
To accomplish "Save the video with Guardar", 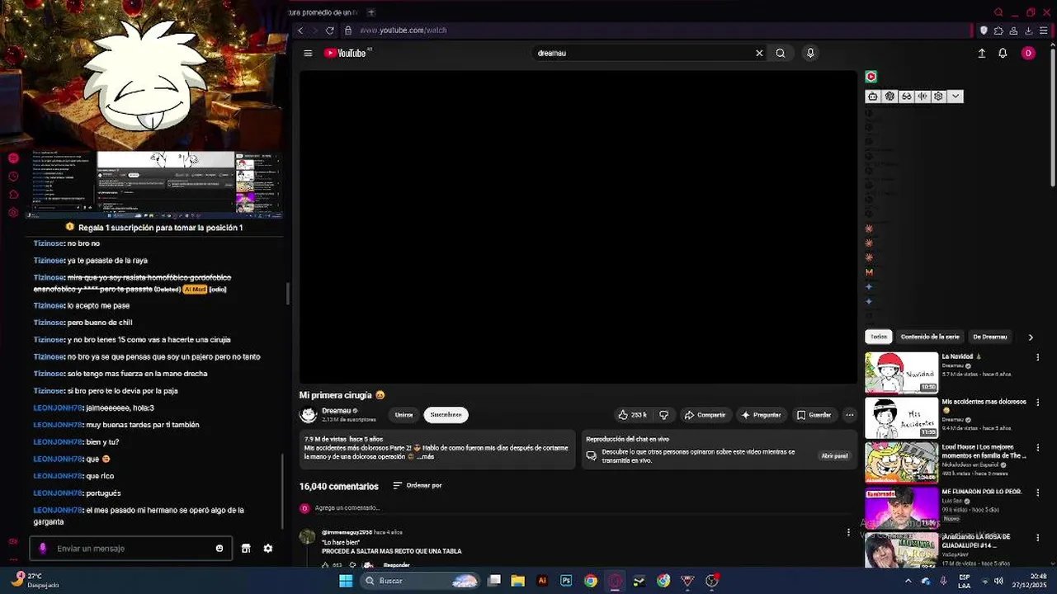I will click(x=814, y=415).
